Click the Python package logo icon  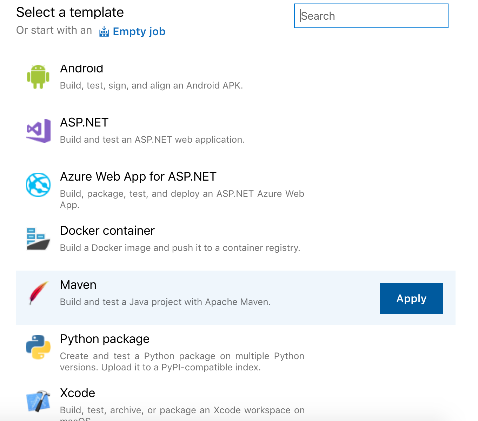pyautogui.click(x=38, y=347)
